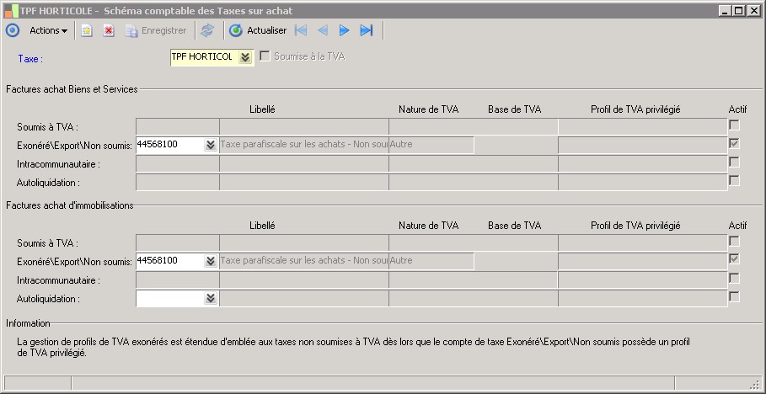Click Taxe parafiscale libellé in immobilisations
The width and height of the screenshot is (766, 394).
click(x=304, y=261)
